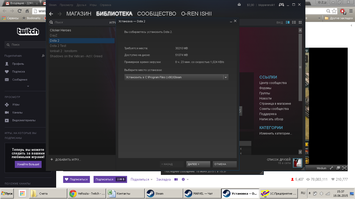
Task: Open Twitch Профиль sidebar item
Action: 18,64
